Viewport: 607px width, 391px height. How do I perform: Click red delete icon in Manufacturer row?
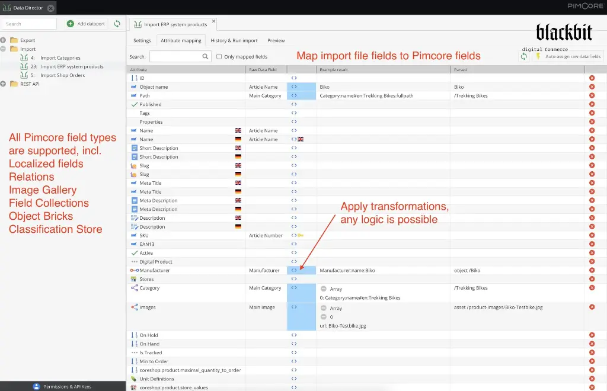point(592,270)
